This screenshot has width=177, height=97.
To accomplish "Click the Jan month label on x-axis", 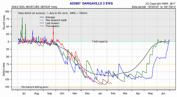I will 100,93.
